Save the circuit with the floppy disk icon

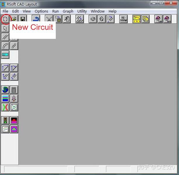click(x=23, y=18)
